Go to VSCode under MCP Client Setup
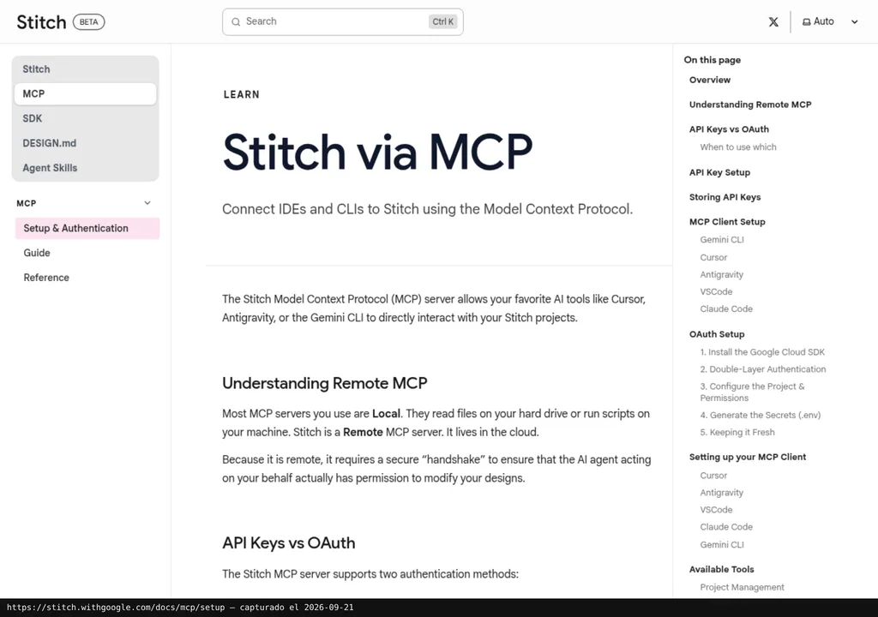Image resolution: width=878 pixels, height=617 pixels. pos(716,291)
